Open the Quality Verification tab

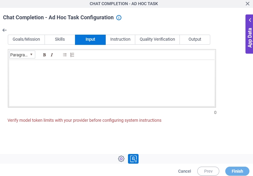pyautogui.click(x=157, y=39)
